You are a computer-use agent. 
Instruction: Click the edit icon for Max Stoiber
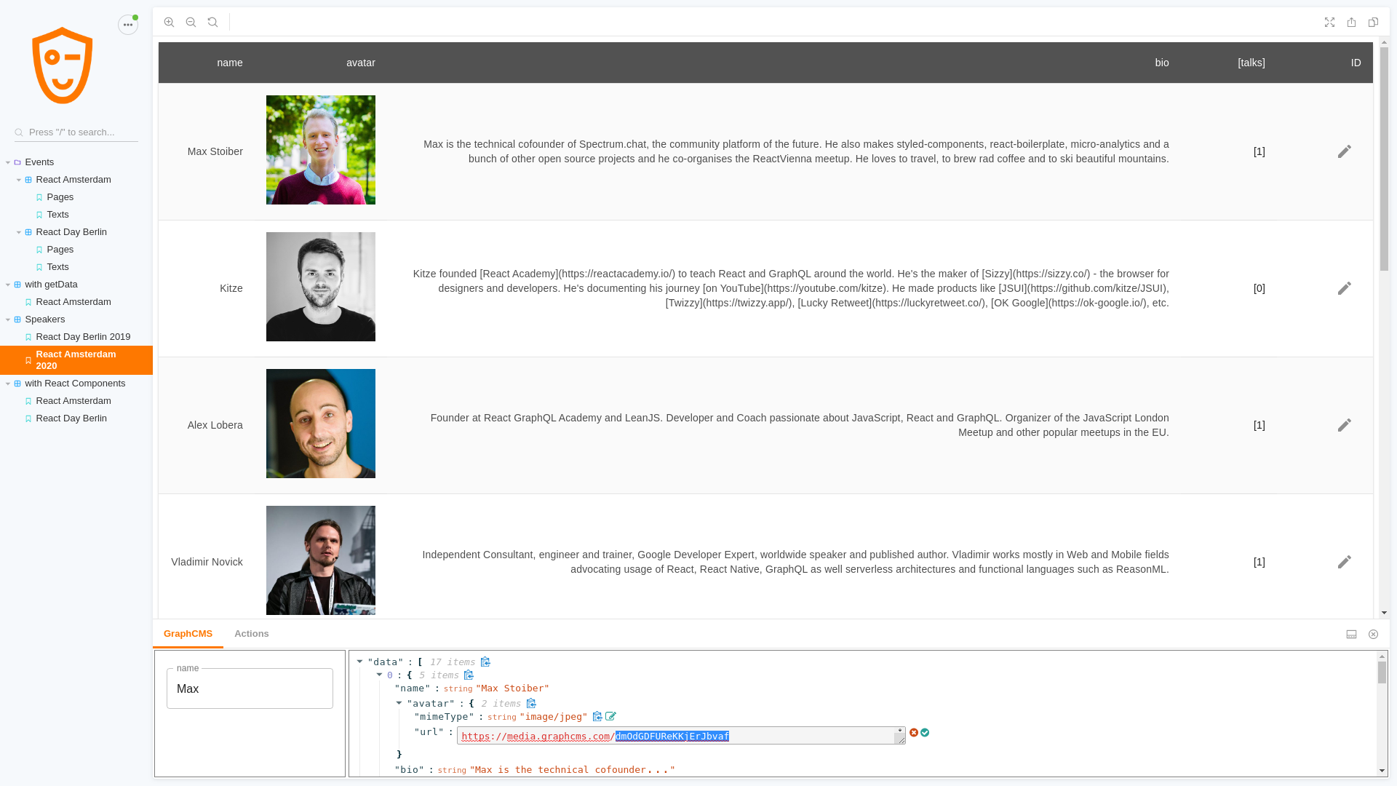point(1344,151)
